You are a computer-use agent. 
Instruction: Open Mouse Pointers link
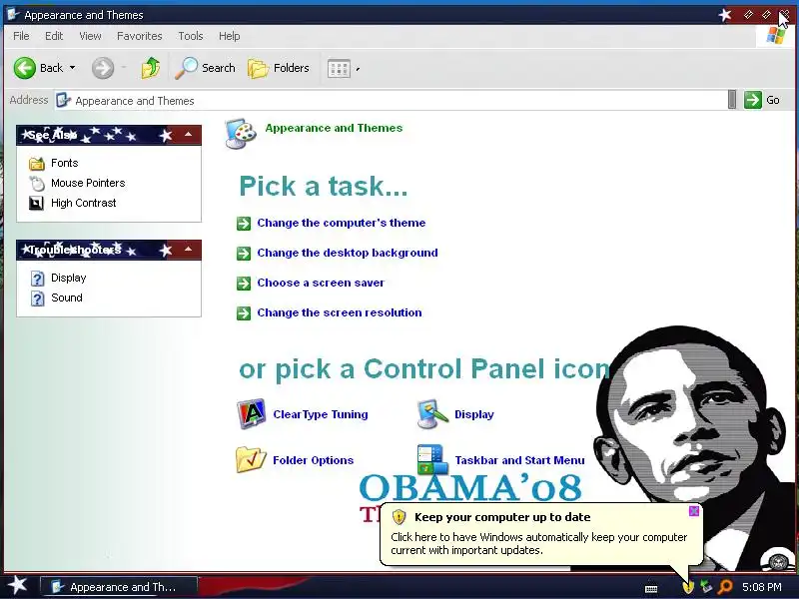(x=88, y=183)
